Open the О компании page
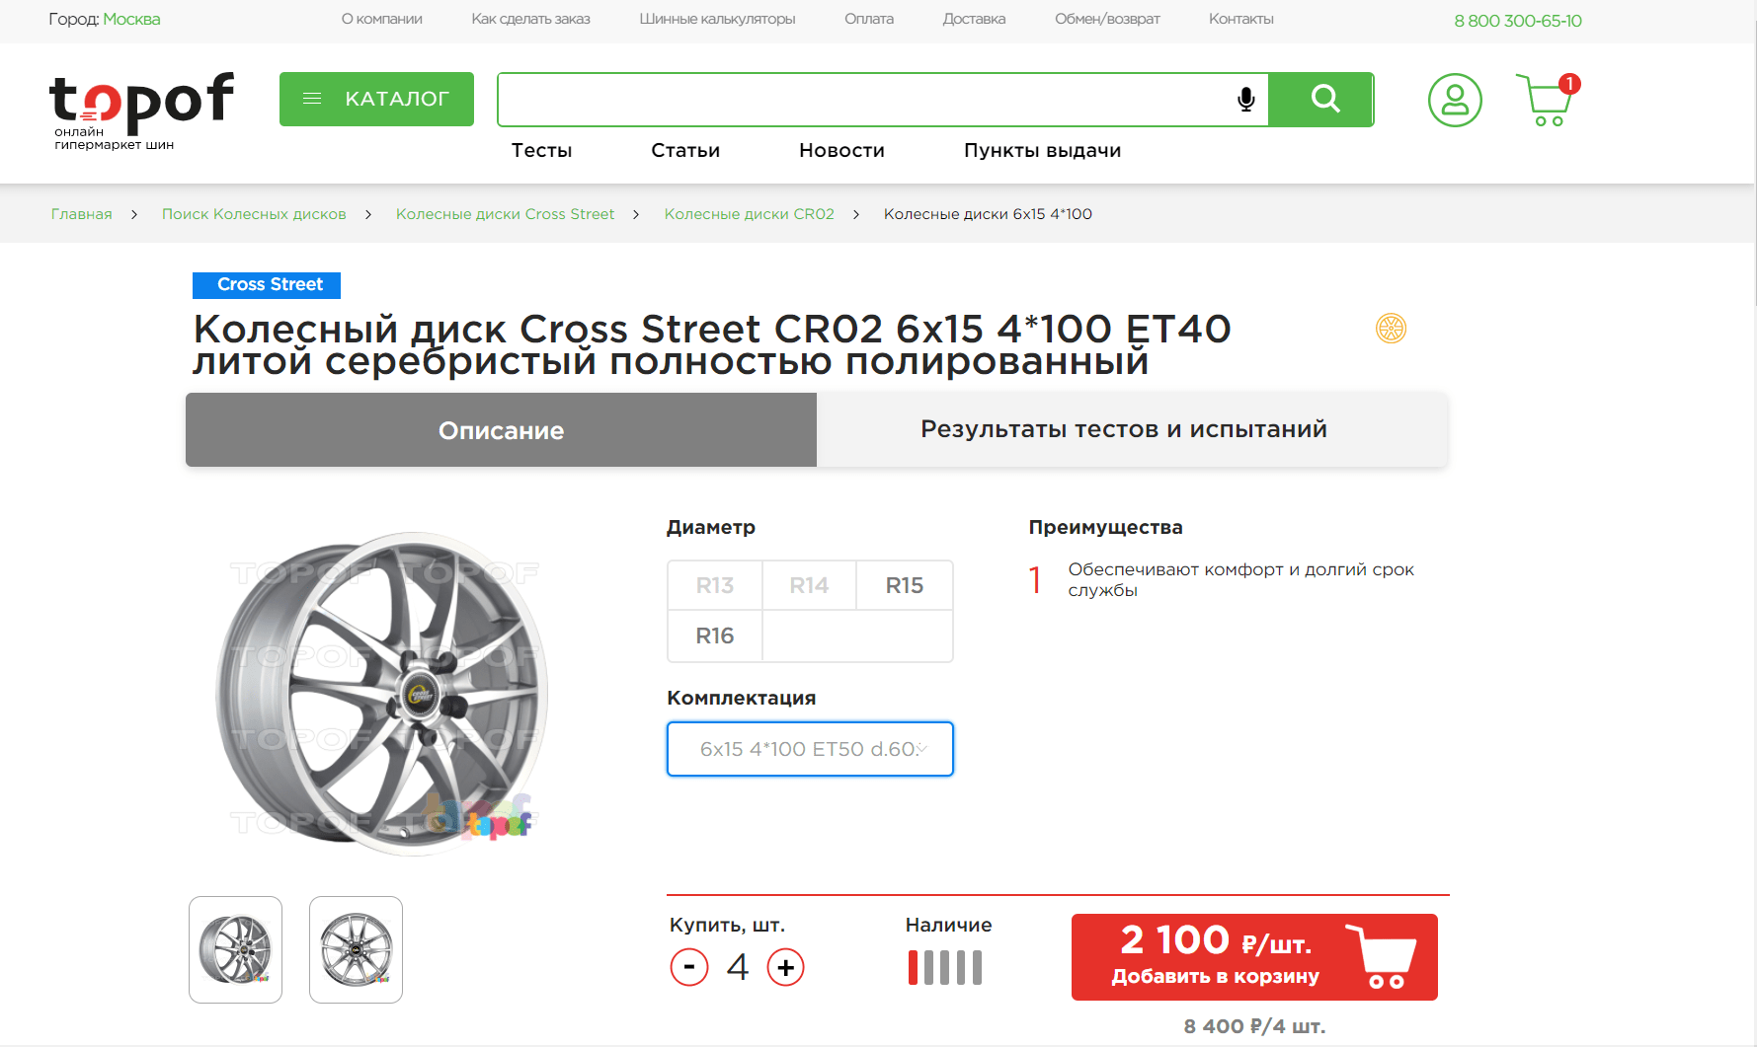Viewport: 1757px width, 1047px height. pyautogui.click(x=382, y=20)
